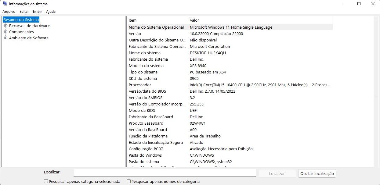The image size is (380, 185).
Task: Select Ambiente de Software label
Action: (29, 38)
